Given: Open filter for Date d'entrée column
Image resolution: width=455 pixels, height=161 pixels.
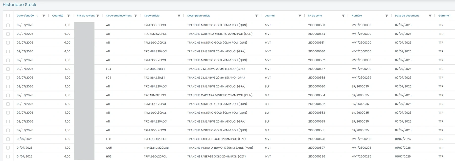Looking at the screenshot, I should [x=44, y=16].
